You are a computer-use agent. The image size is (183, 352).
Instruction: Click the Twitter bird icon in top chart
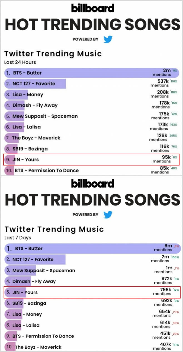pyautogui.click(x=108, y=39)
